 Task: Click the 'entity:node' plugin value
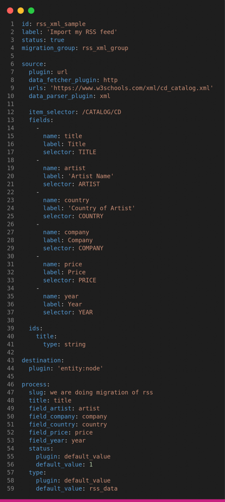tap(80, 368)
